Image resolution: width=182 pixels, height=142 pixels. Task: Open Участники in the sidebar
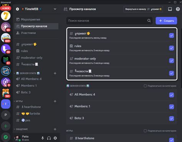pos(36,33)
